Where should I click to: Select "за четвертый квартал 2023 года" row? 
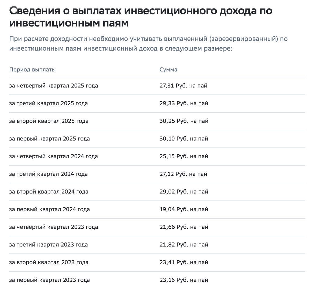(53, 227)
